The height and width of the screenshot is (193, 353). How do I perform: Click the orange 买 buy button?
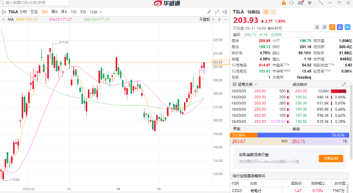point(332,27)
